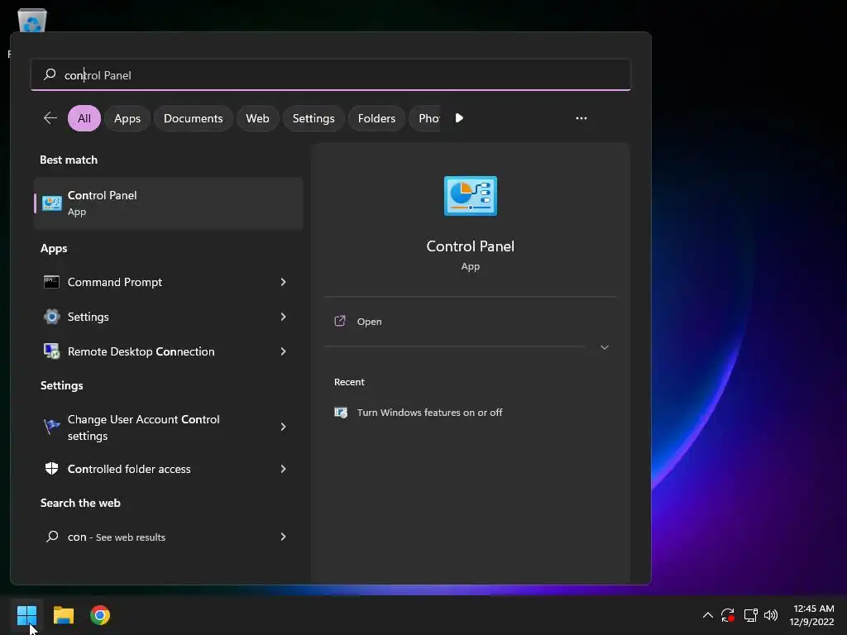Expand more actions chevron under Open
This screenshot has width=847, height=635.
point(605,347)
